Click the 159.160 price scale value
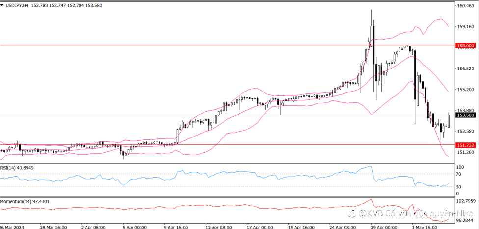The width and height of the screenshot is (479, 229). click(x=466, y=27)
